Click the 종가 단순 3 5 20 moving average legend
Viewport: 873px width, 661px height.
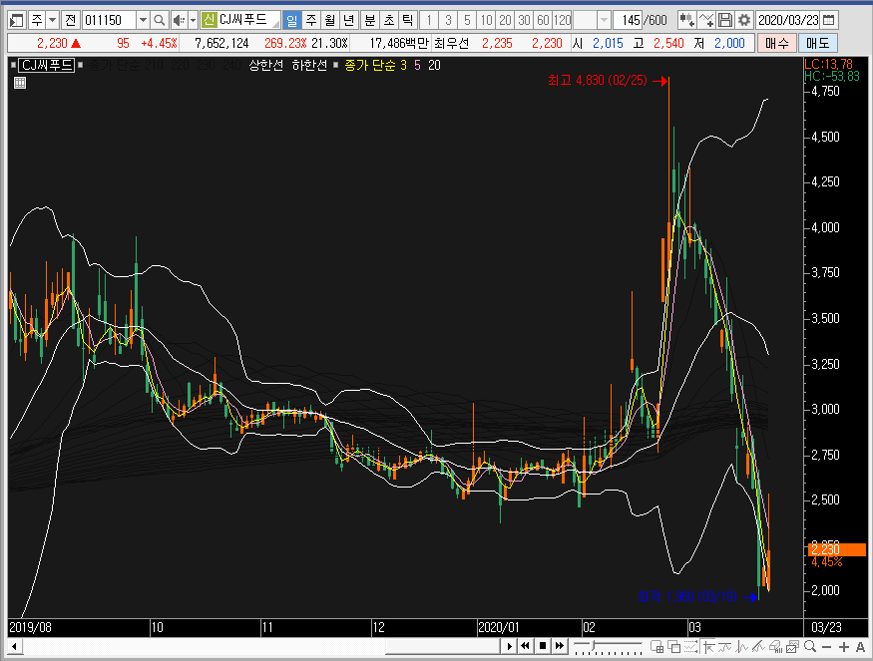point(392,65)
